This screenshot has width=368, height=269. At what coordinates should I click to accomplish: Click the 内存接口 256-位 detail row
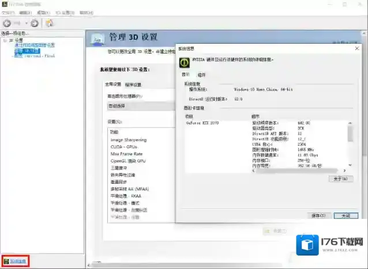(x=281, y=160)
